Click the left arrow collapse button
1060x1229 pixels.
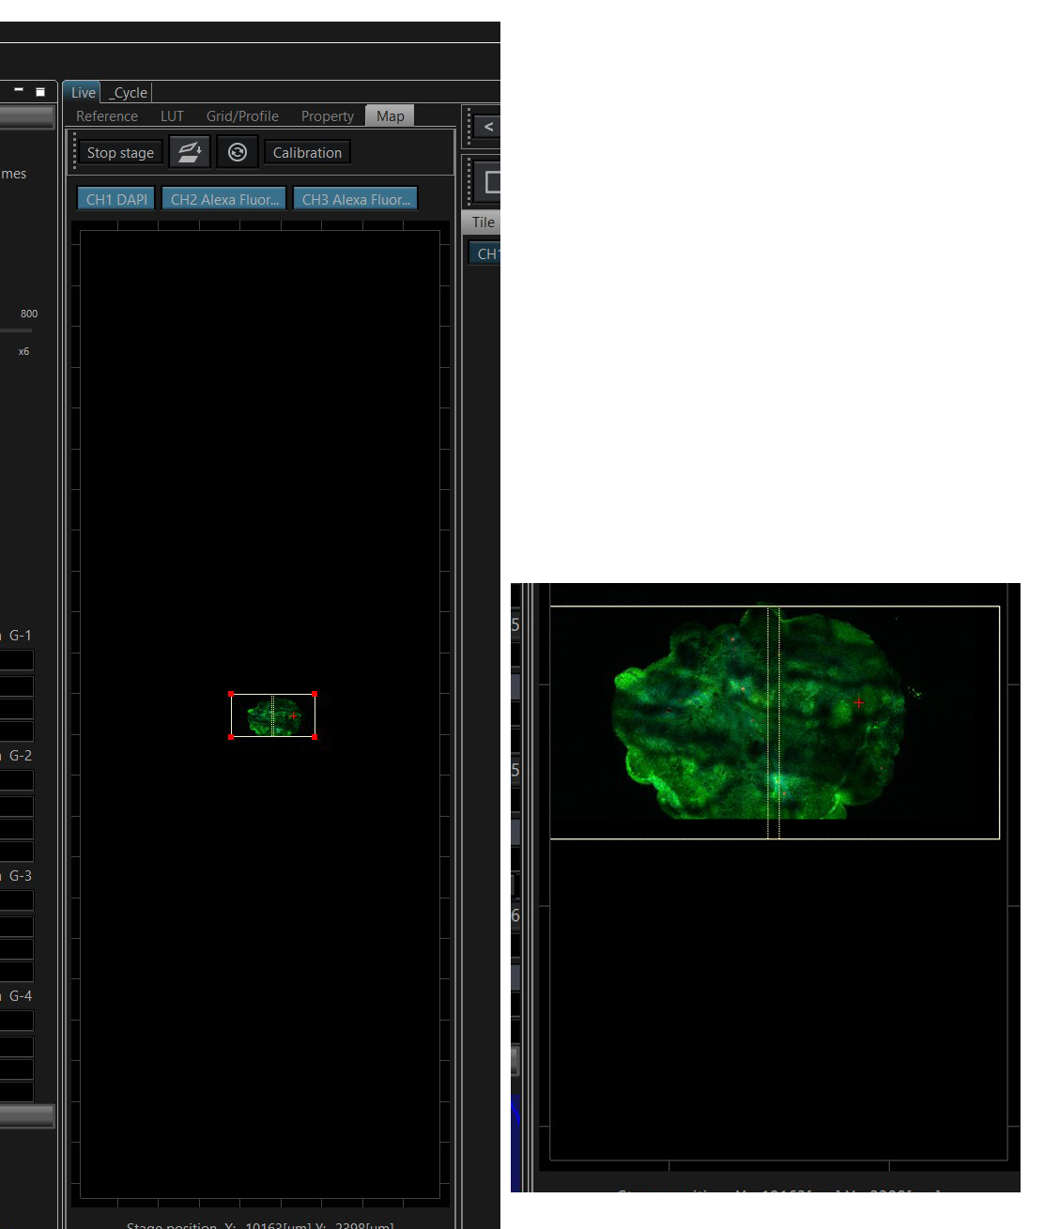[486, 126]
